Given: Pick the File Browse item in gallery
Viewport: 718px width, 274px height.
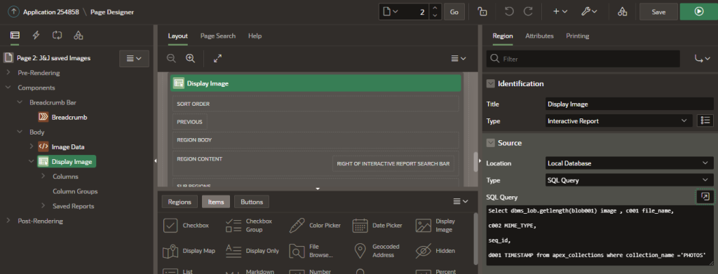Looking at the screenshot, I should [x=311, y=251].
